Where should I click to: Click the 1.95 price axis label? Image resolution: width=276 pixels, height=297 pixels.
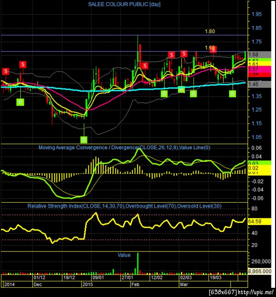tap(257, 14)
